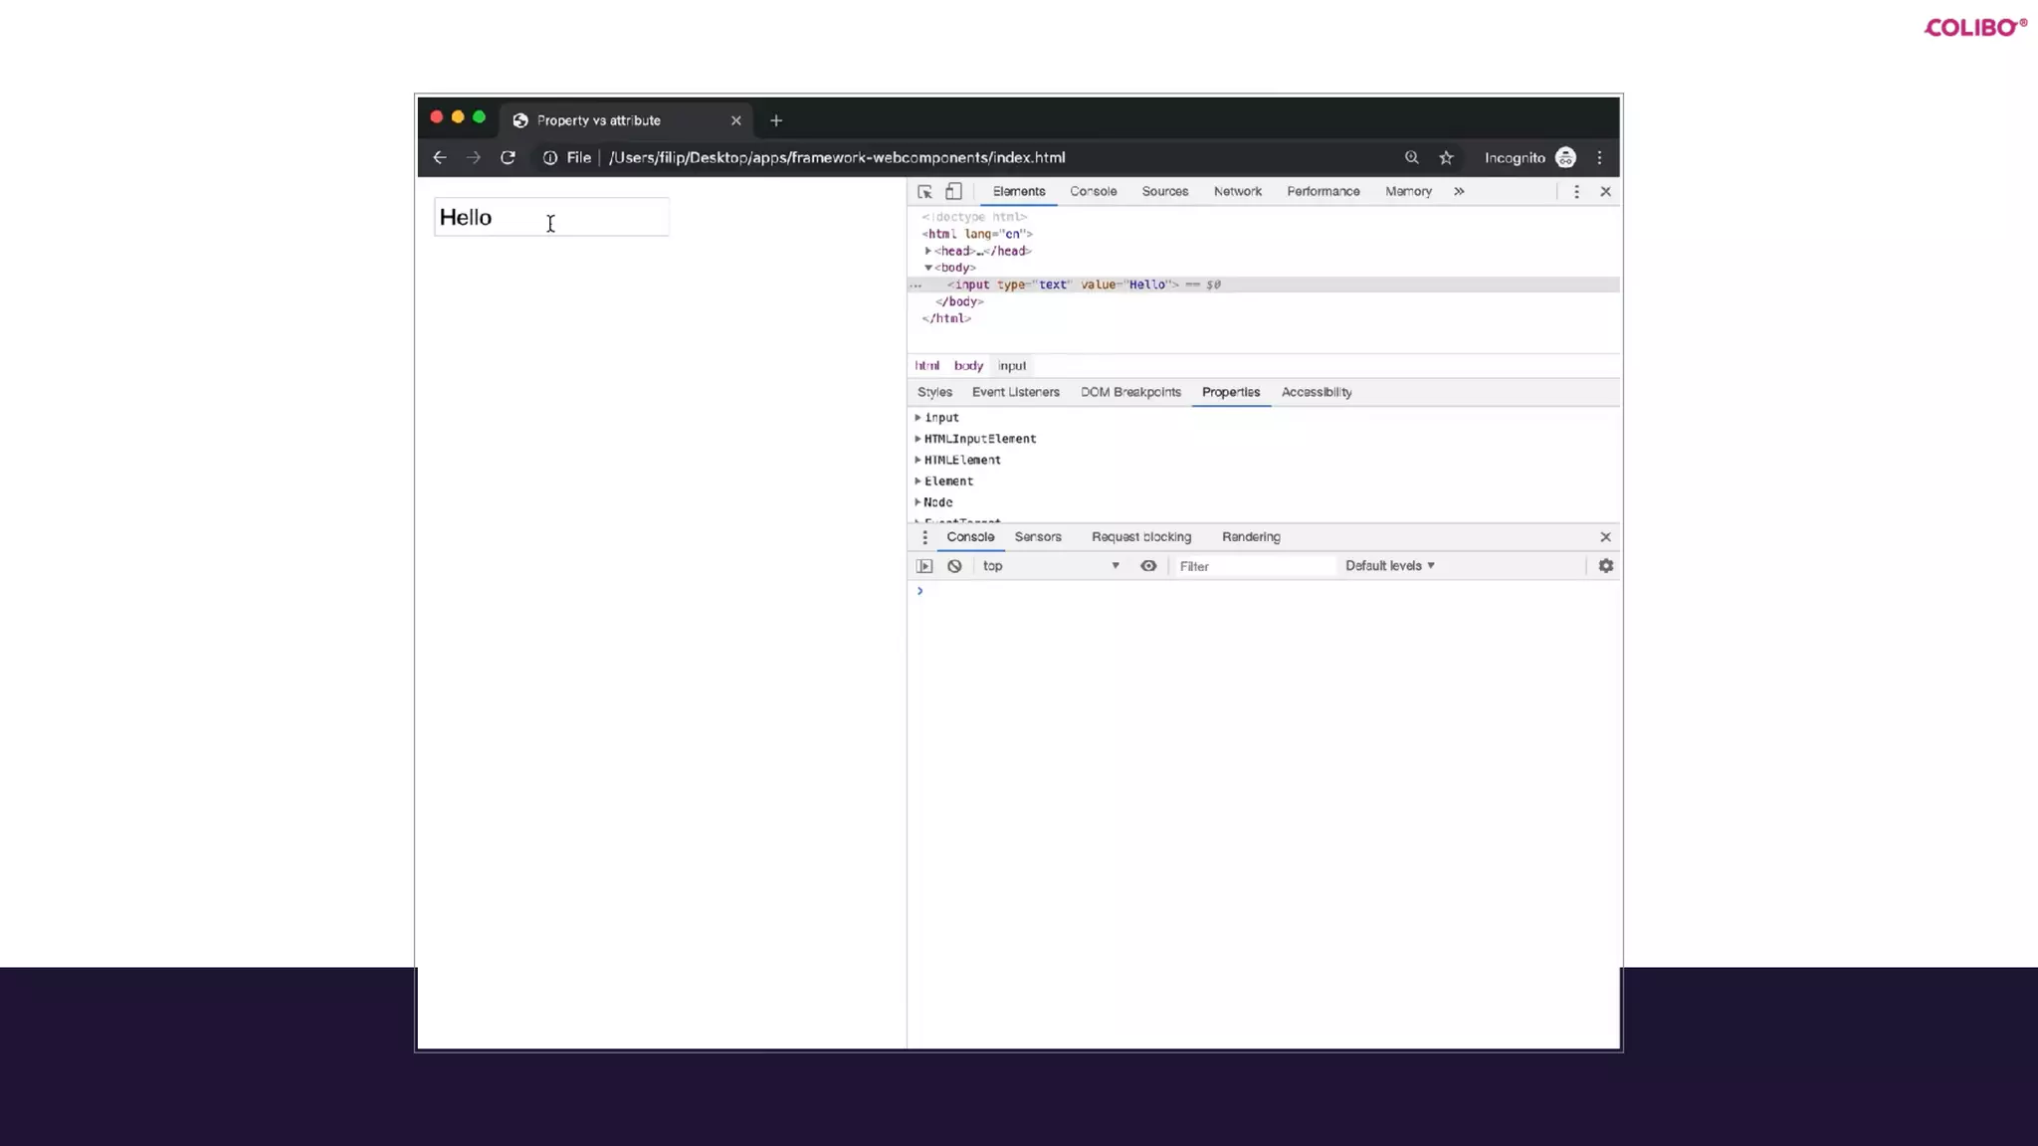Open the DevTools three-dot customize menu

click(x=1576, y=192)
